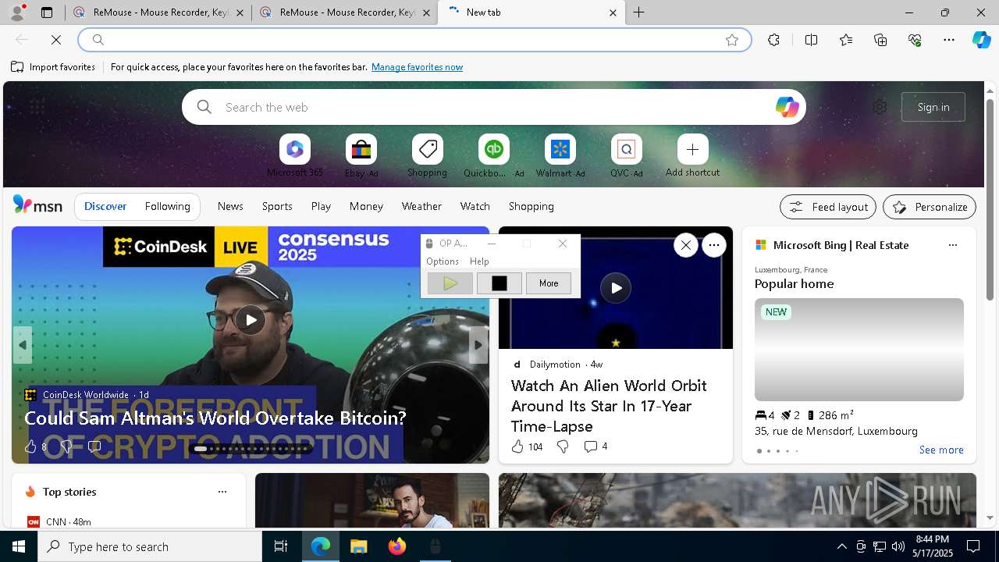Click Copilot icon in search box
999x562 pixels.
pos(787,107)
